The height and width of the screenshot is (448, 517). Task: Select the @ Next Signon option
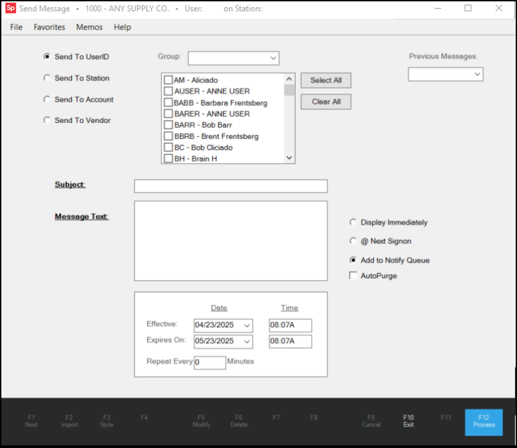pos(353,241)
